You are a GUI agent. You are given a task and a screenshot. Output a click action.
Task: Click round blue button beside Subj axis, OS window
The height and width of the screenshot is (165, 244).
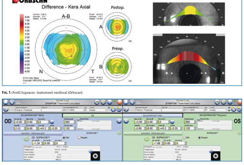[172, 122]
